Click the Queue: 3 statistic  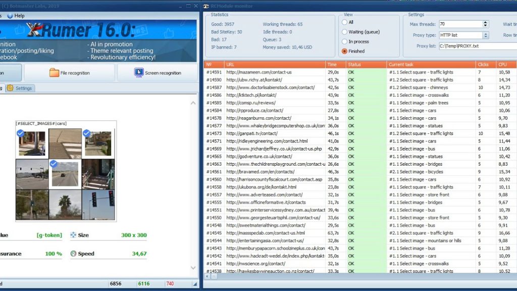(272, 39)
